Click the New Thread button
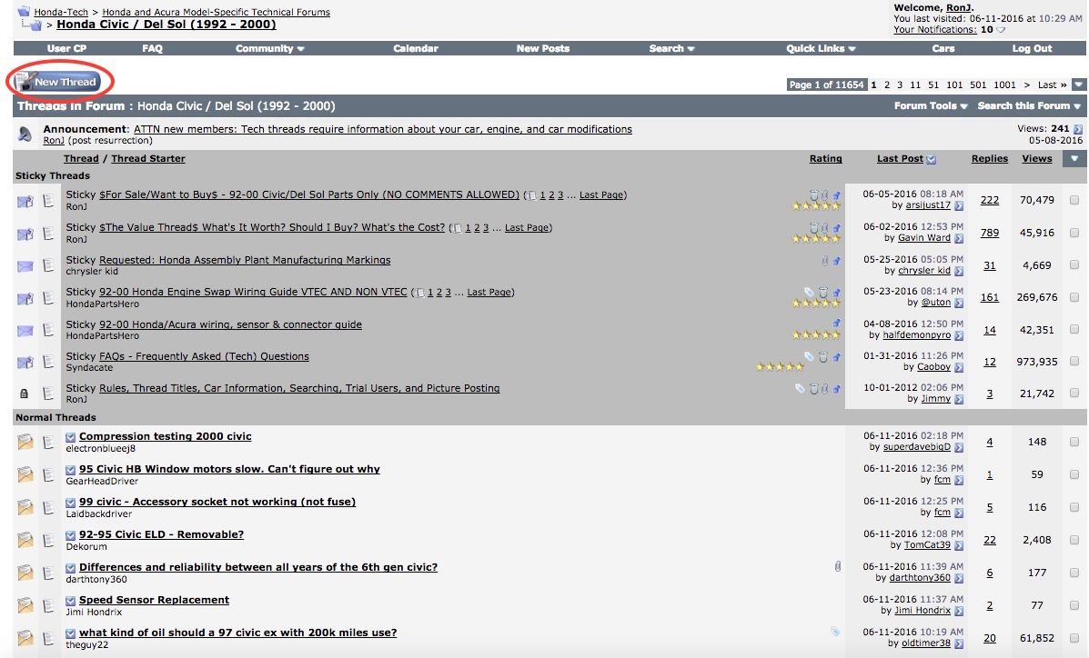Image resolution: width=1089 pixels, height=658 pixels. [x=58, y=82]
